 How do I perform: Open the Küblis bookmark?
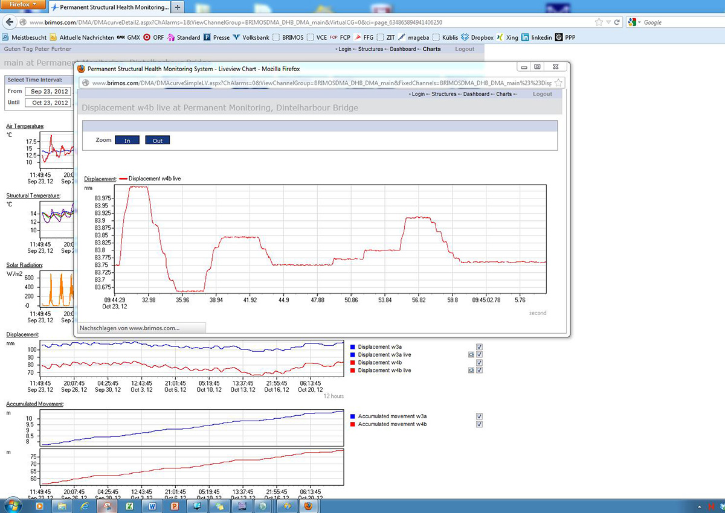pyautogui.click(x=446, y=37)
